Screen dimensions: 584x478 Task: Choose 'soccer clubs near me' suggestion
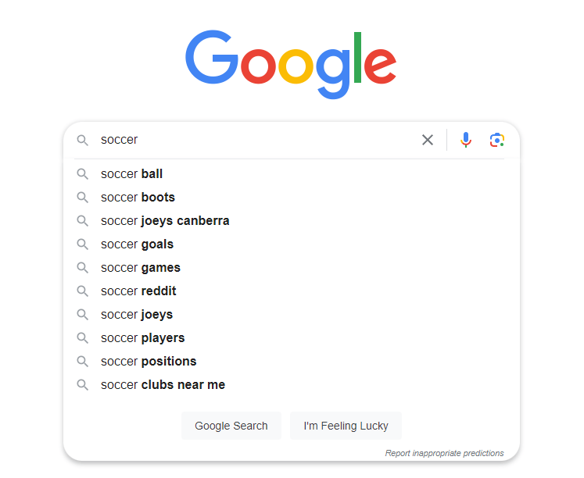pos(163,385)
